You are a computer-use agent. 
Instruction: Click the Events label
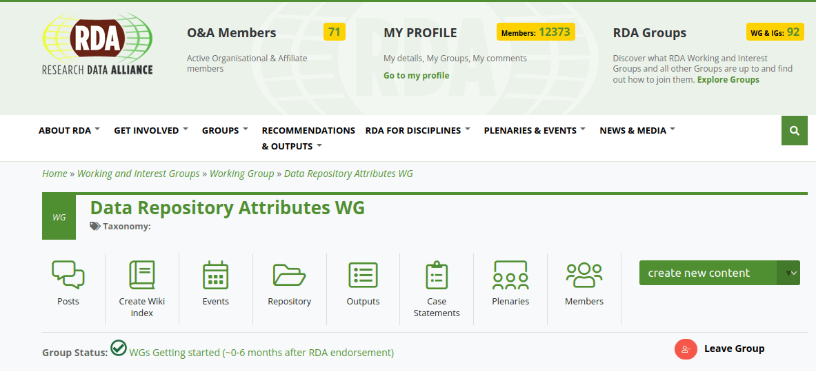pos(215,301)
